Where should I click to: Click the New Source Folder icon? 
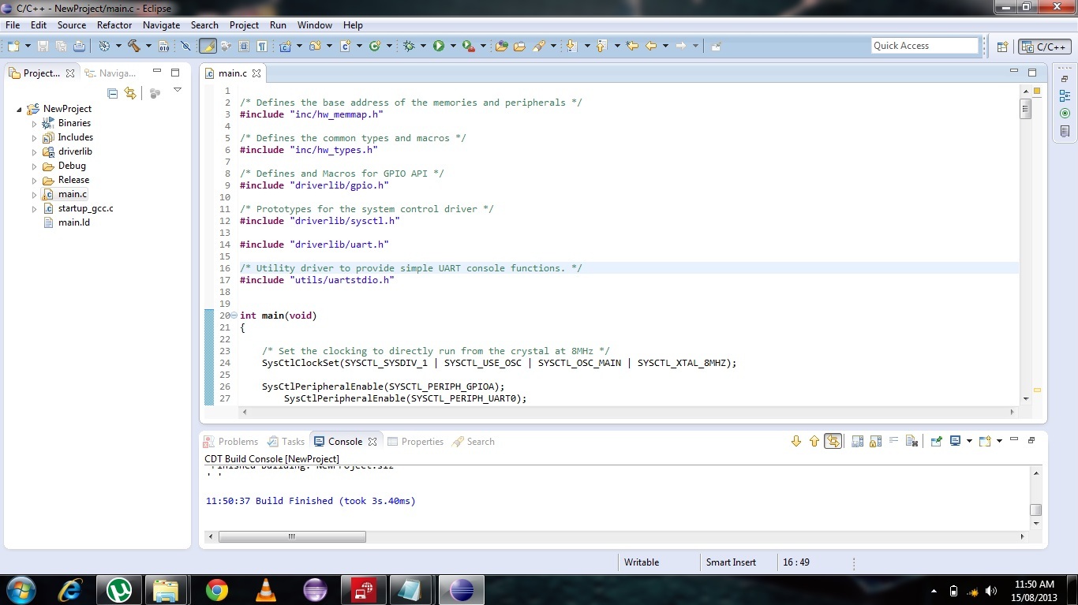click(315, 47)
